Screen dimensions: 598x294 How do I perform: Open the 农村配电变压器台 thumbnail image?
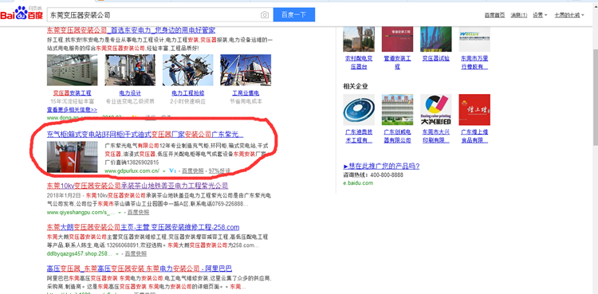[x=359, y=39]
